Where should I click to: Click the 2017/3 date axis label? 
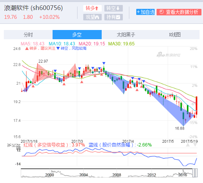(x=77, y=141)
